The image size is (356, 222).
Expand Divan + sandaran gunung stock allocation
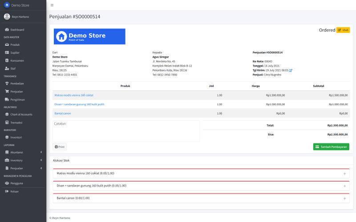344,186
